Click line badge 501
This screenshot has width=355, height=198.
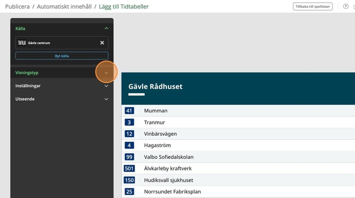click(129, 168)
